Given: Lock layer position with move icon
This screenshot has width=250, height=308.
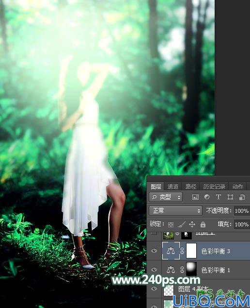Looking at the screenshot, I should pos(192,224).
